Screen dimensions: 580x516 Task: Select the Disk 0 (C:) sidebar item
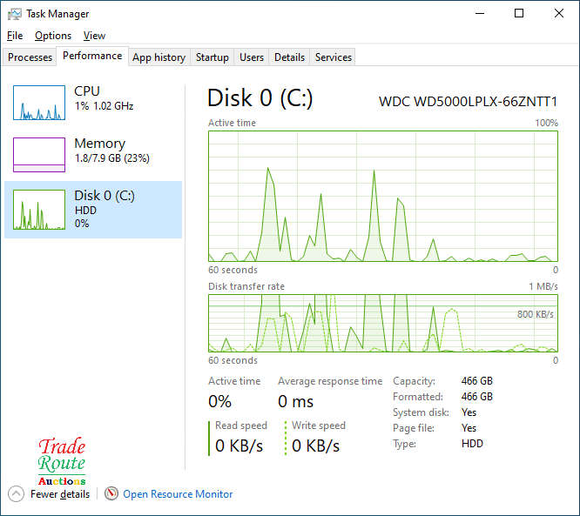(x=93, y=209)
